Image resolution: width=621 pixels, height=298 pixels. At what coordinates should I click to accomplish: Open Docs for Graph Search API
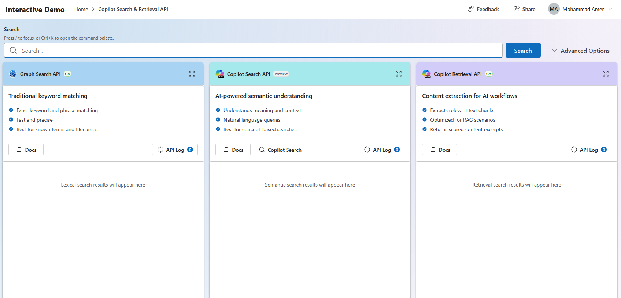coord(26,150)
